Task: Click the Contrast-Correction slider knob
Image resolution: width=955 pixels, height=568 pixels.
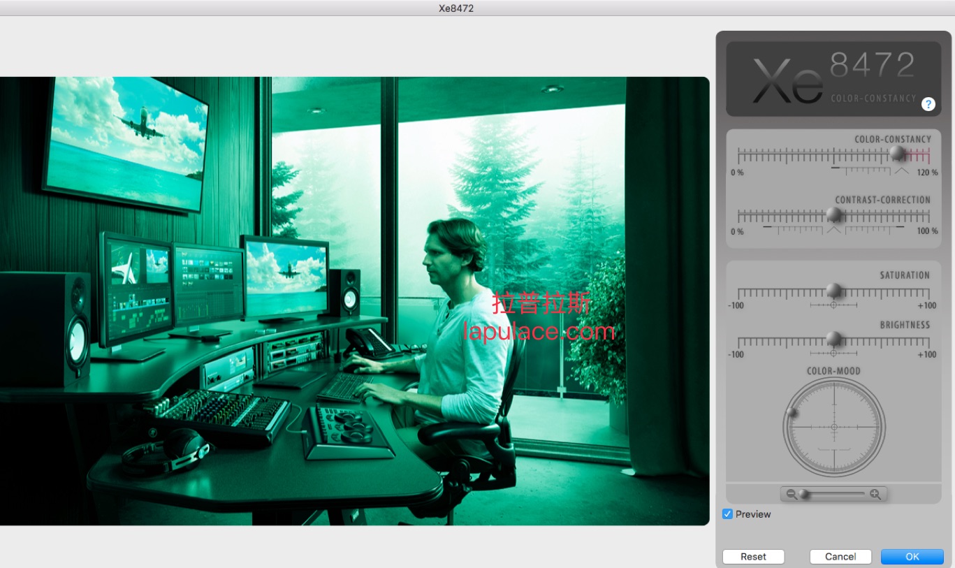Action: pyautogui.click(x=833, y=214)
